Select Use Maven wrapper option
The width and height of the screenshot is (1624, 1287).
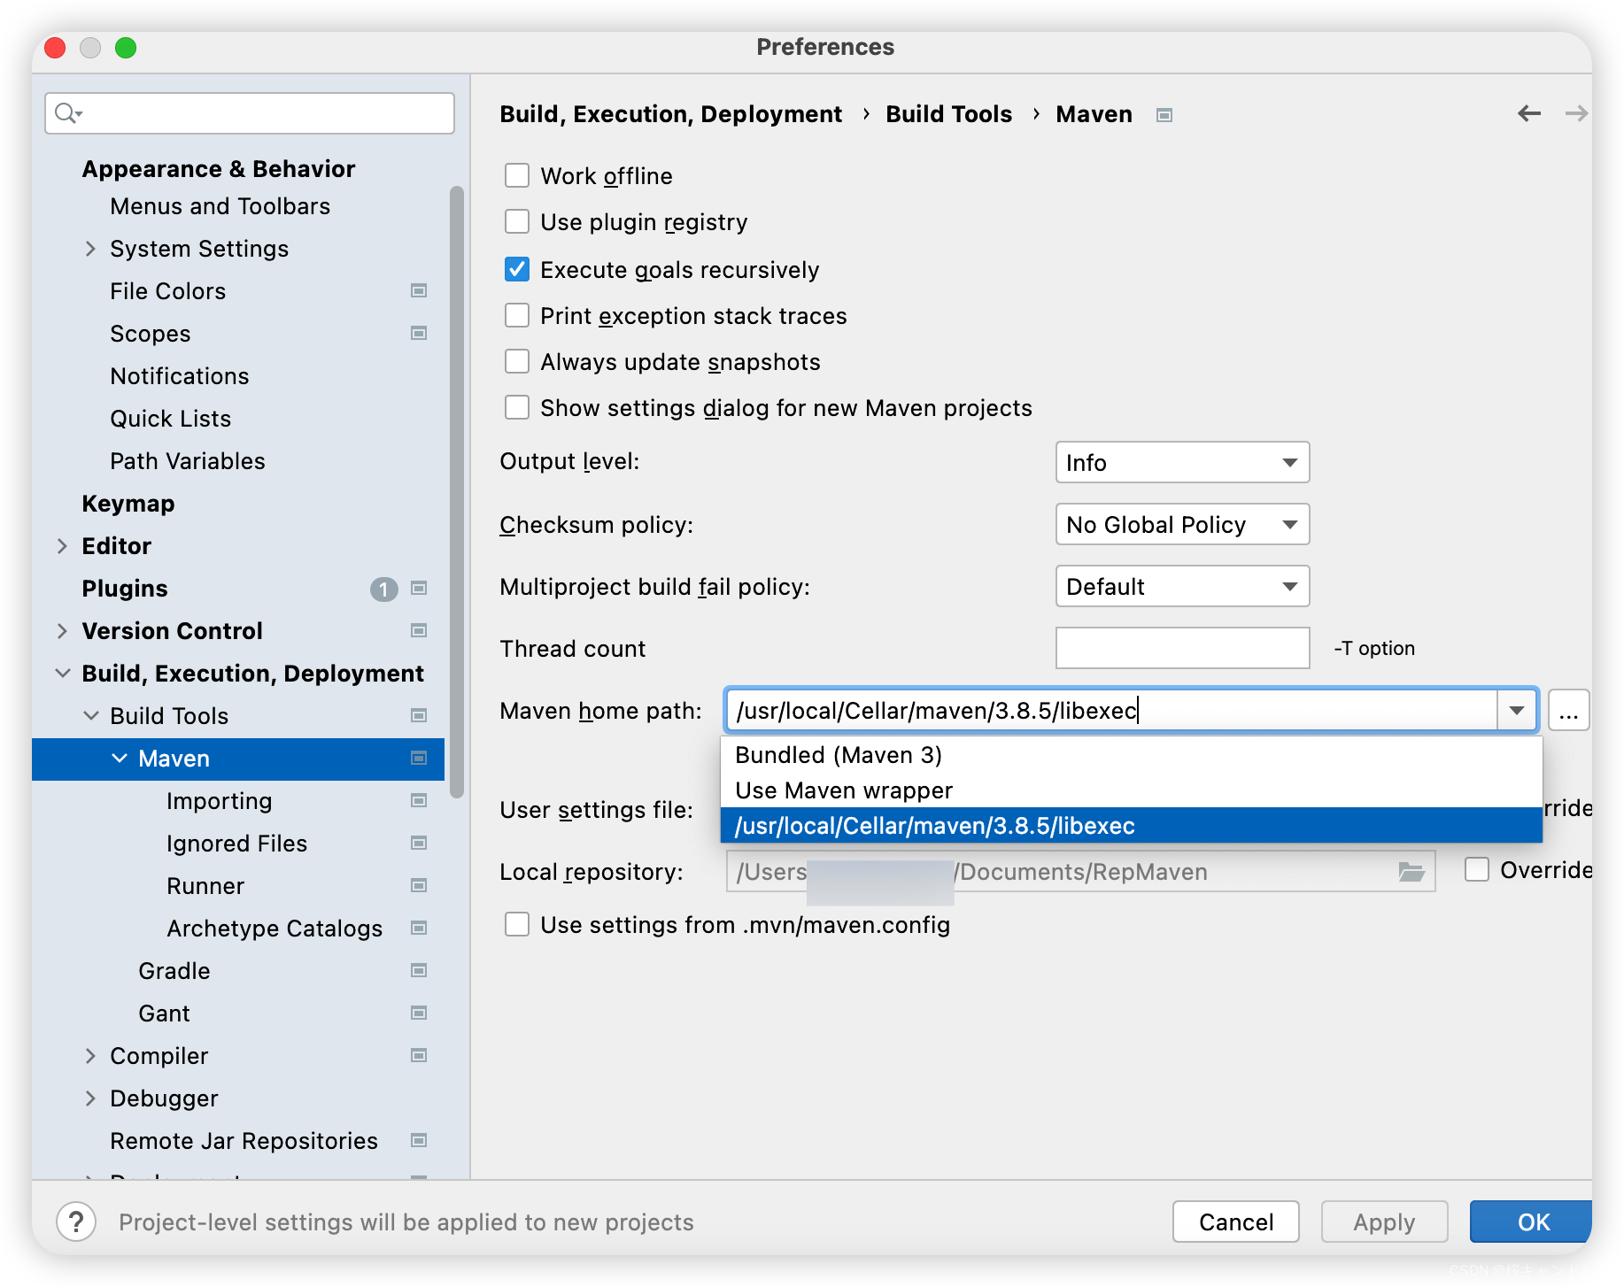1131,790
